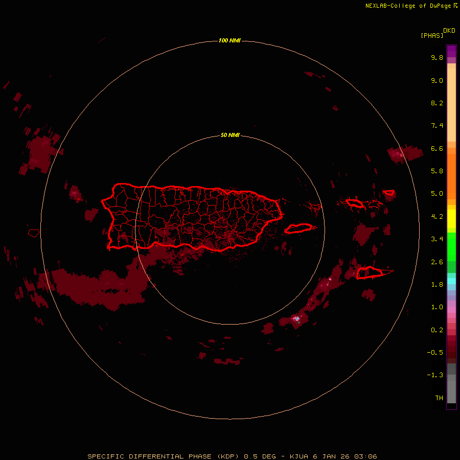Click the 50 NMI range ring label
The height and width of the screenshot is (460, 460).
coord(230,135)
